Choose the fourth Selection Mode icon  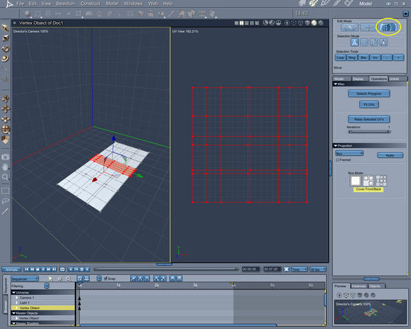click(384, 42)
